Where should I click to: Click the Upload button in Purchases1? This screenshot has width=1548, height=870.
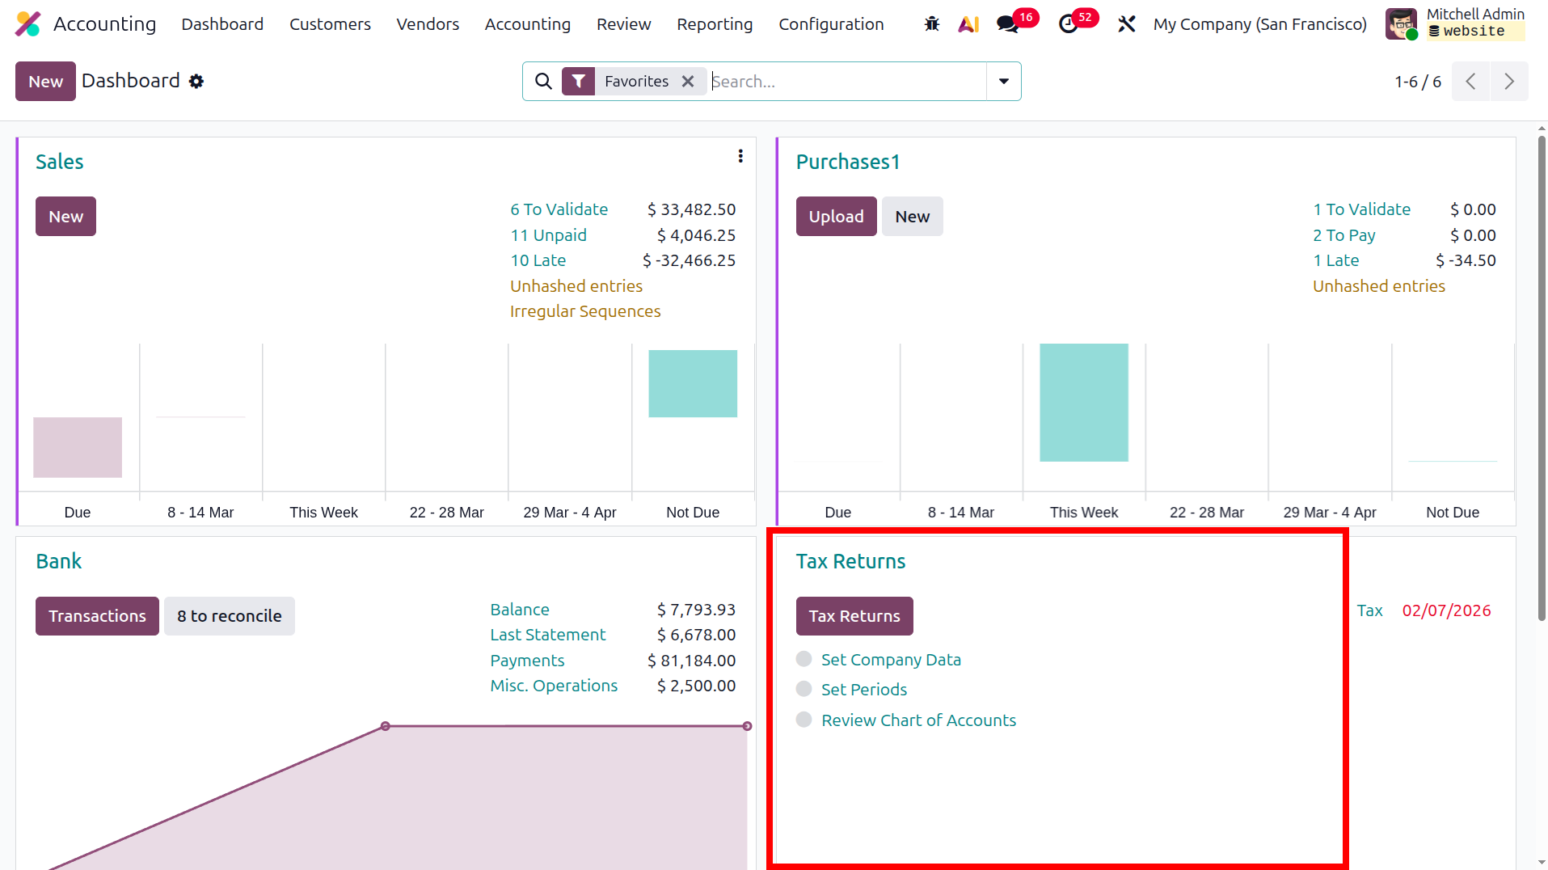point(836,217)
